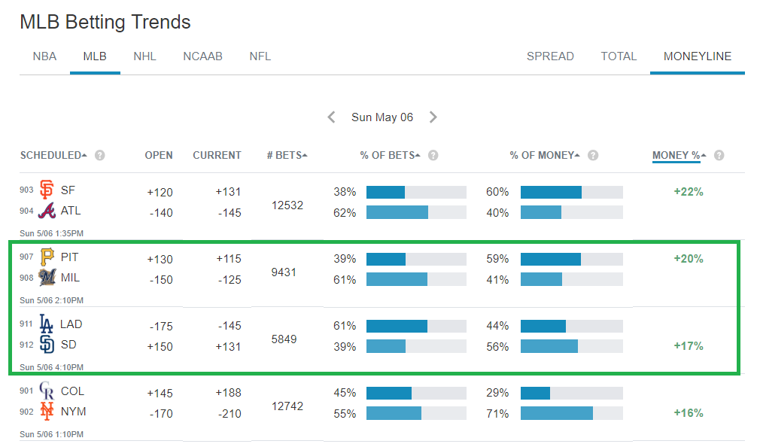757x447 pixels.
Task: Click the +20% money percentage value
Action: [689, 259]
